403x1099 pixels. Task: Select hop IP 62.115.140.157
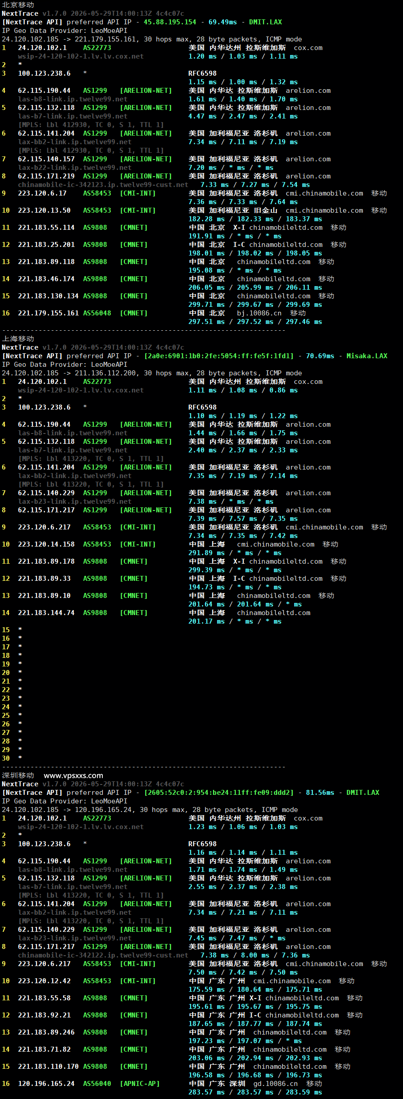tap(46, 159)
